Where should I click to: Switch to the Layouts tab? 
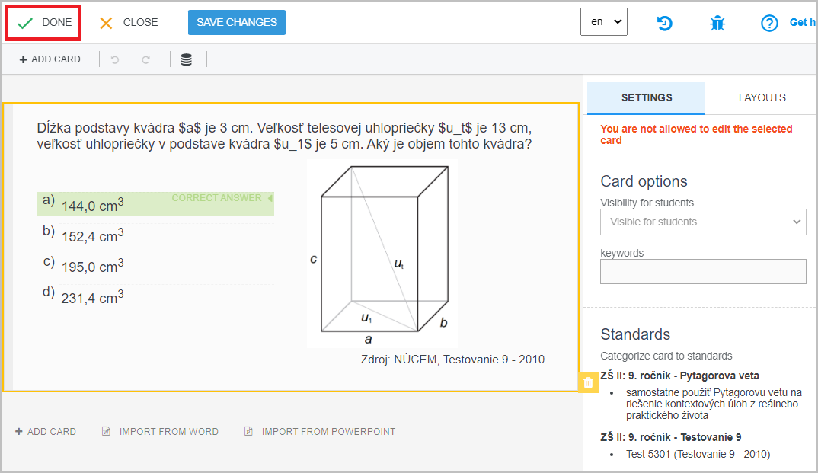click(762, 97)
